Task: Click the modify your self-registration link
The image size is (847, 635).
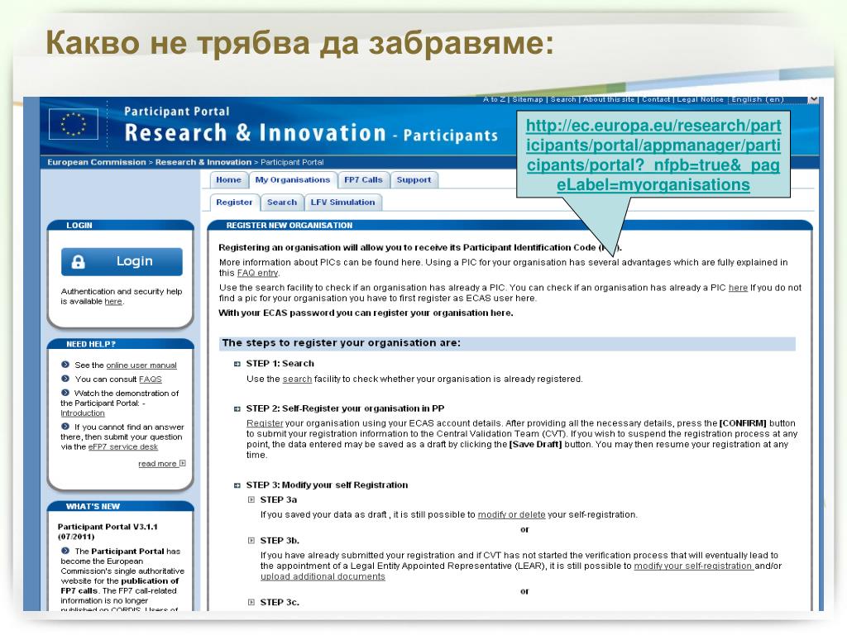Action: [694, 566]
